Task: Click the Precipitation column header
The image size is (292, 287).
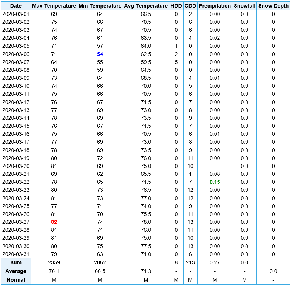Action: point(215,6)
